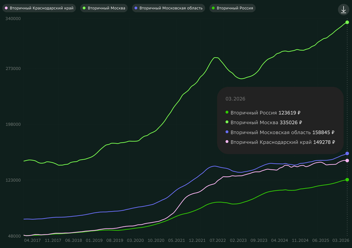Screen dimensions: 352x248
Task: Select the Вторичный Москва 335026 ₽ tooltip row
Action: tap(267, 122)
